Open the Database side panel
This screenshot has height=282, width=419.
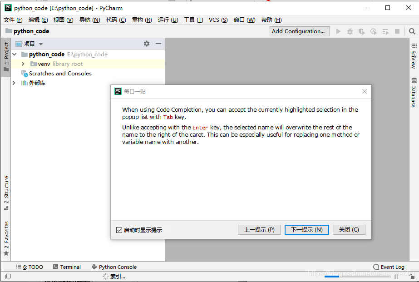coord(414,92)
